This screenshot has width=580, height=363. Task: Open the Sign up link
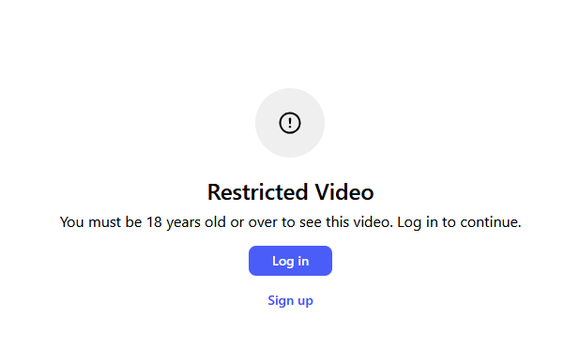[x=290, y=300]
